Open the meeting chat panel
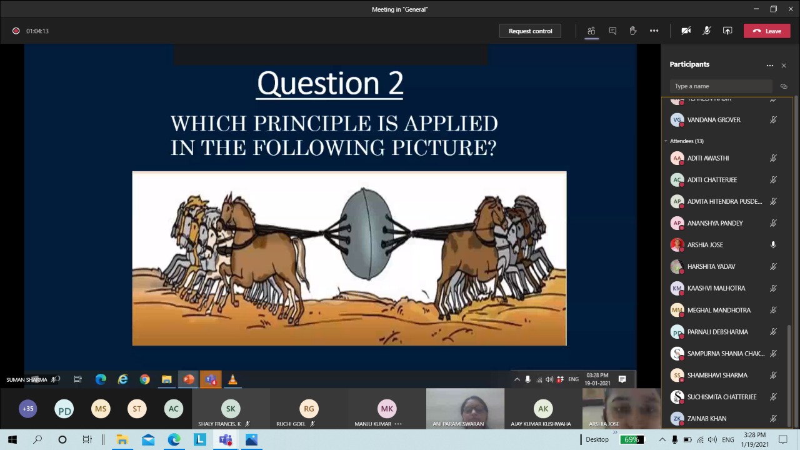The width and height of the screenshot is (800, 450). (x=612, y=31)
